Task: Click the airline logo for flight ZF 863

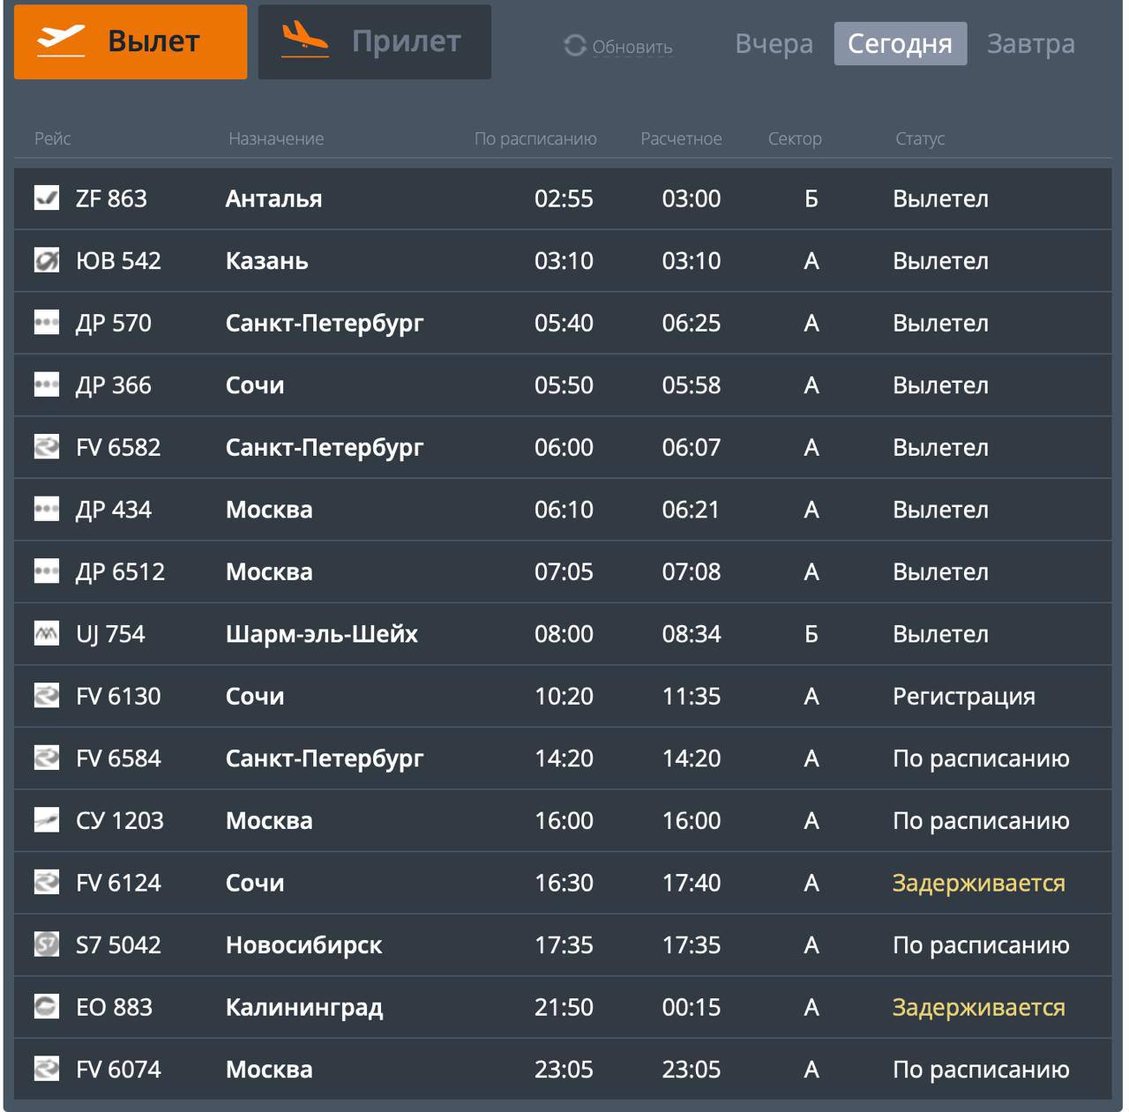Action: (47, 198)
